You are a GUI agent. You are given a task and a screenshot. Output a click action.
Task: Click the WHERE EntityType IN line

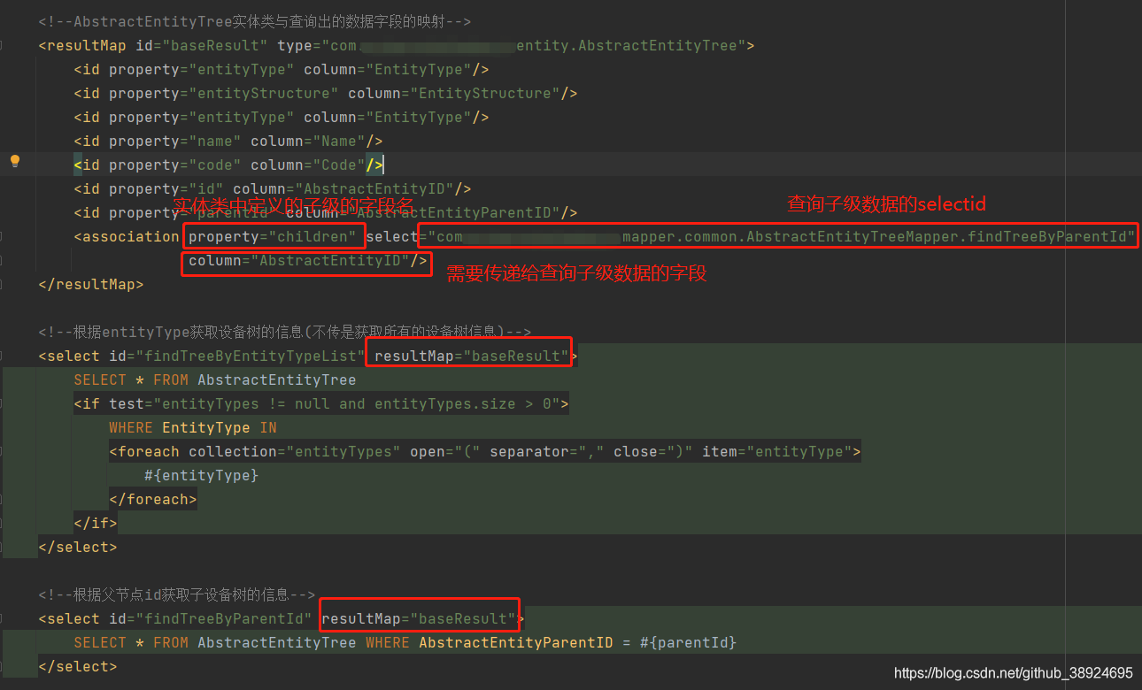193,427
